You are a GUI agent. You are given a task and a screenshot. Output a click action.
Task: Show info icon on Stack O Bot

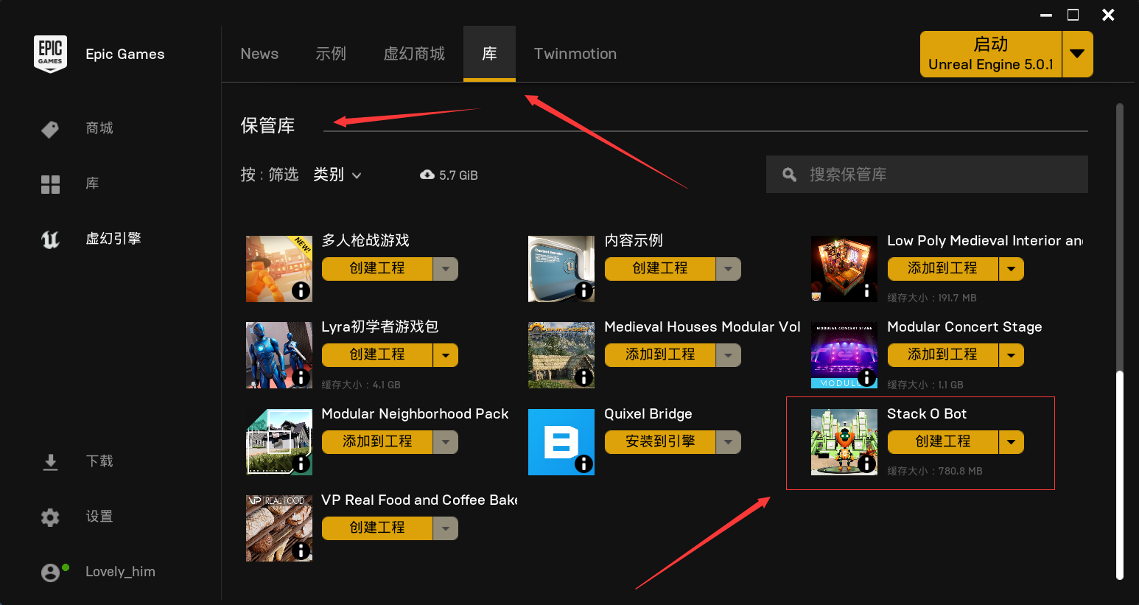[x=866, y=464]
